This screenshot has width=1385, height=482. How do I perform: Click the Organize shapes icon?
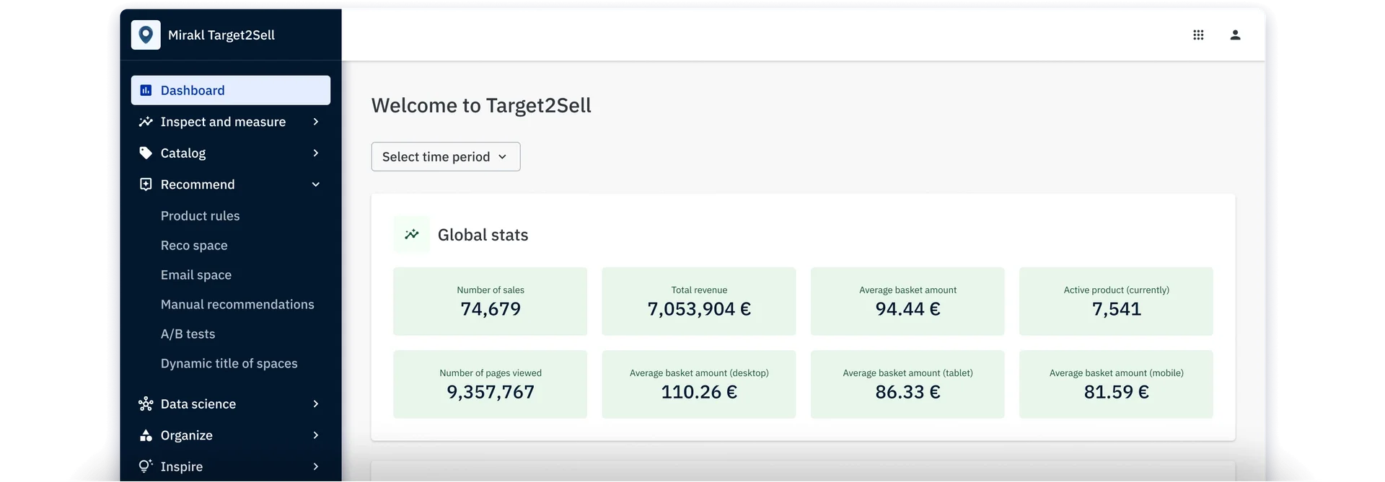[146, 435]
